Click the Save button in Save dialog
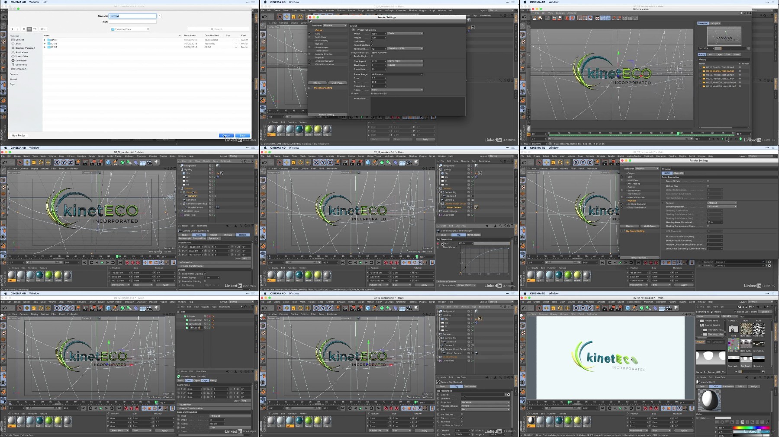Image resolution: width=779 pixels, height=437 pixels. click(x=242, y=135)
